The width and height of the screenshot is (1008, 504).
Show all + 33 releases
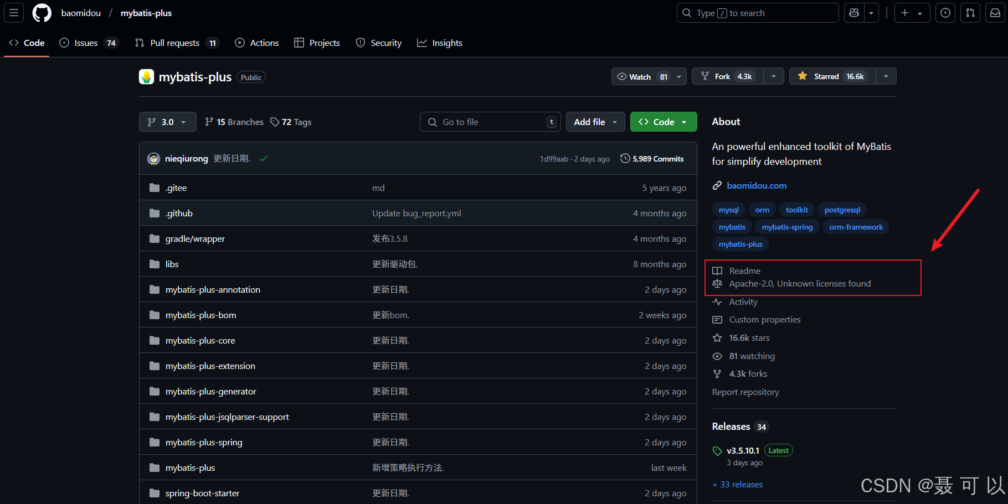pos(737,484)
